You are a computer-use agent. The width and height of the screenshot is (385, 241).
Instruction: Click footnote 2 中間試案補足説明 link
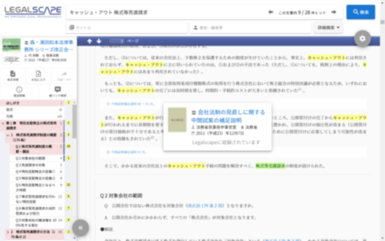[x=129, y=152]
